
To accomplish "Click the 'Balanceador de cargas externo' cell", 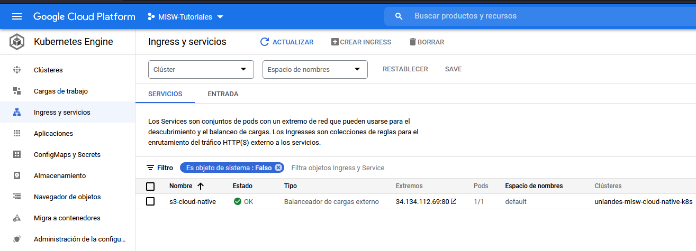I will click(331, 201).
